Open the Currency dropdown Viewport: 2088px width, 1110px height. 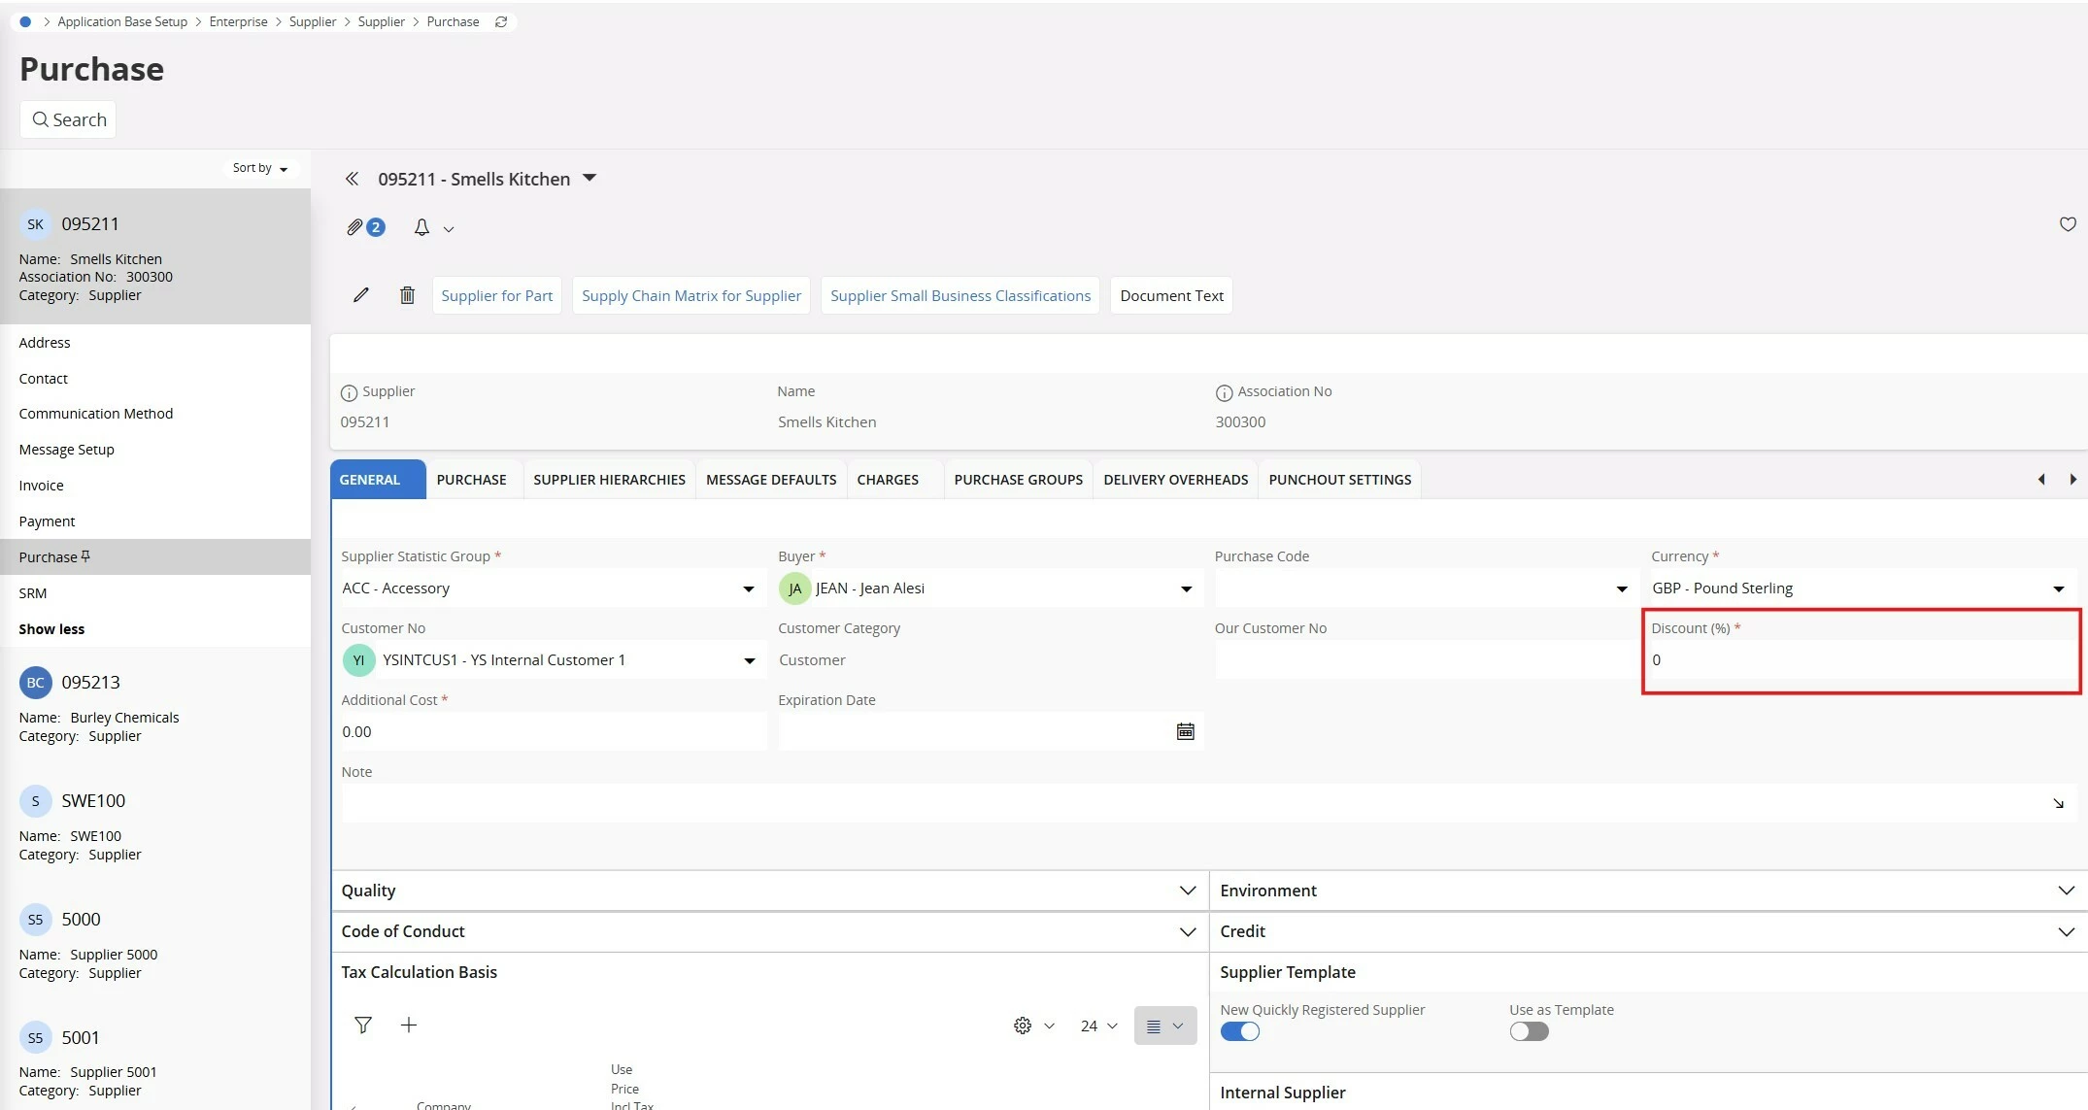pos(2058,589)
